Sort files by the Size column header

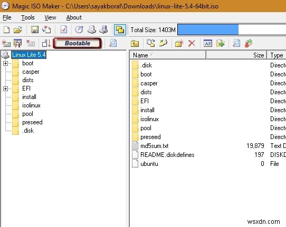(x=236, y=55)
